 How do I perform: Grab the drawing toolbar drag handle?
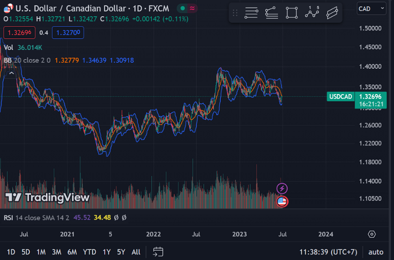(235, 13)
